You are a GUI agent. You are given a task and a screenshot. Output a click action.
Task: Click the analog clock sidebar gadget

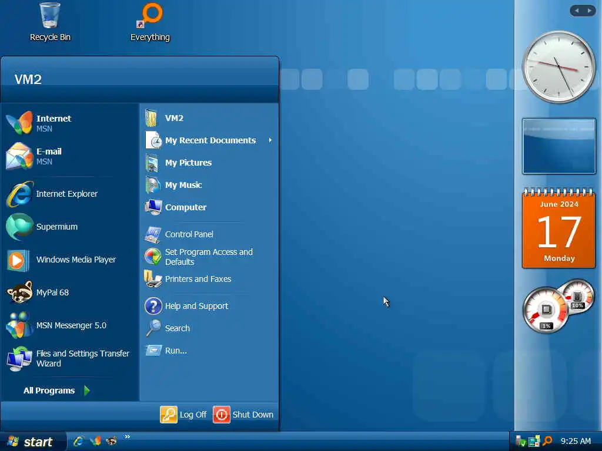point(559,67)
